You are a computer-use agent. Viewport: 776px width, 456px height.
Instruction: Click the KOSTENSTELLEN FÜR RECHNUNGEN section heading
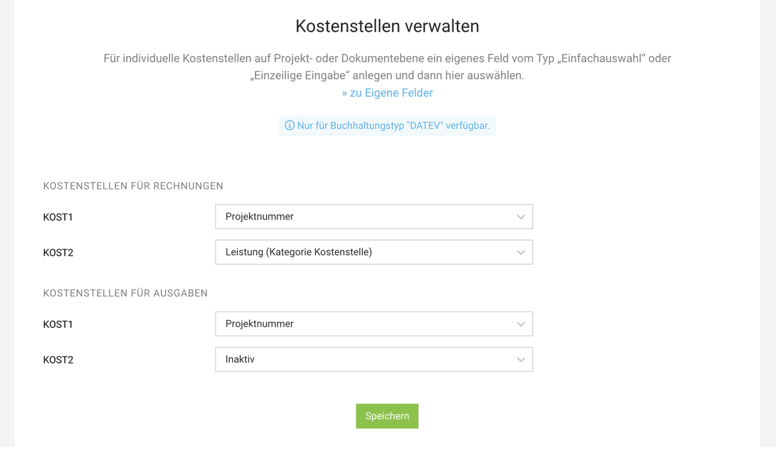point(133,186)
